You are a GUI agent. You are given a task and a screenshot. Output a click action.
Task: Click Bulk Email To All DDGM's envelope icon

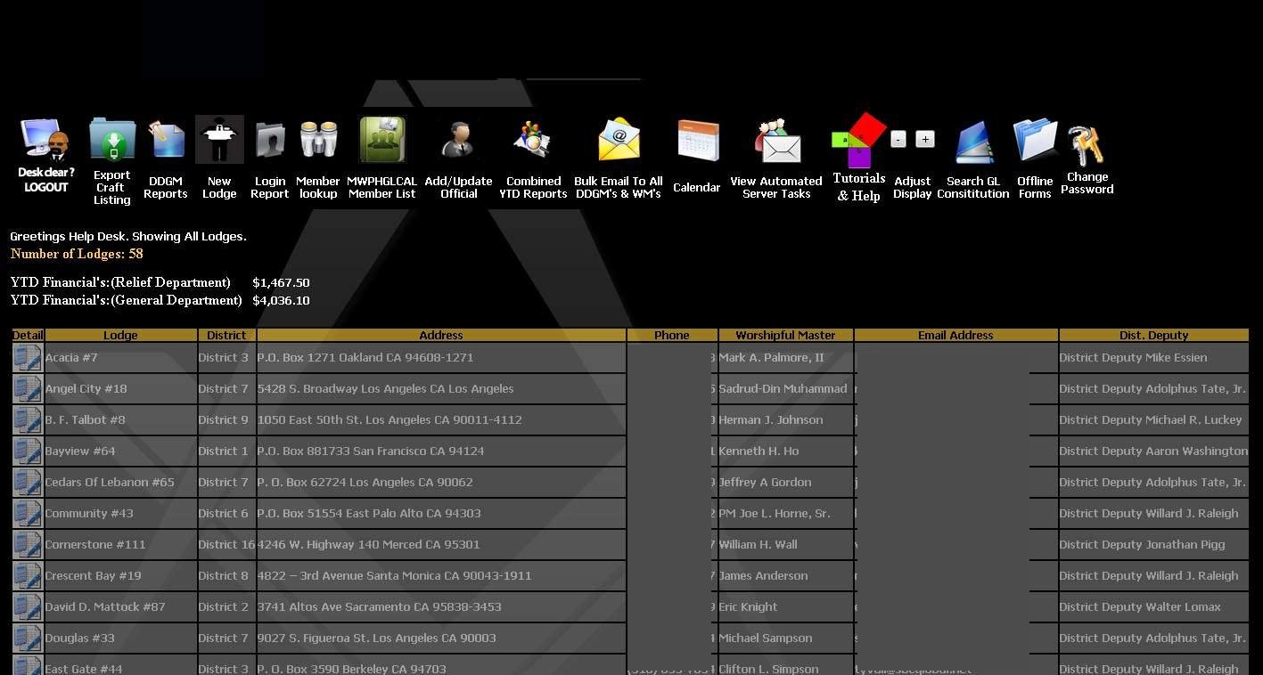coord(619,141)
